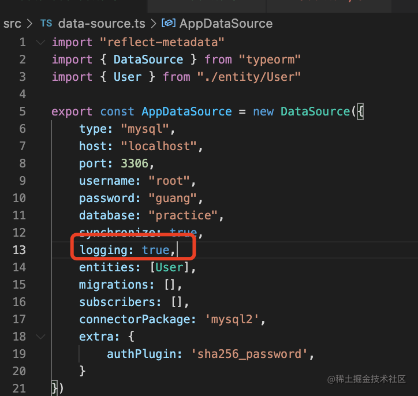Click the extra property key
This screenshot has height=396, width=418.
point(96,337)
